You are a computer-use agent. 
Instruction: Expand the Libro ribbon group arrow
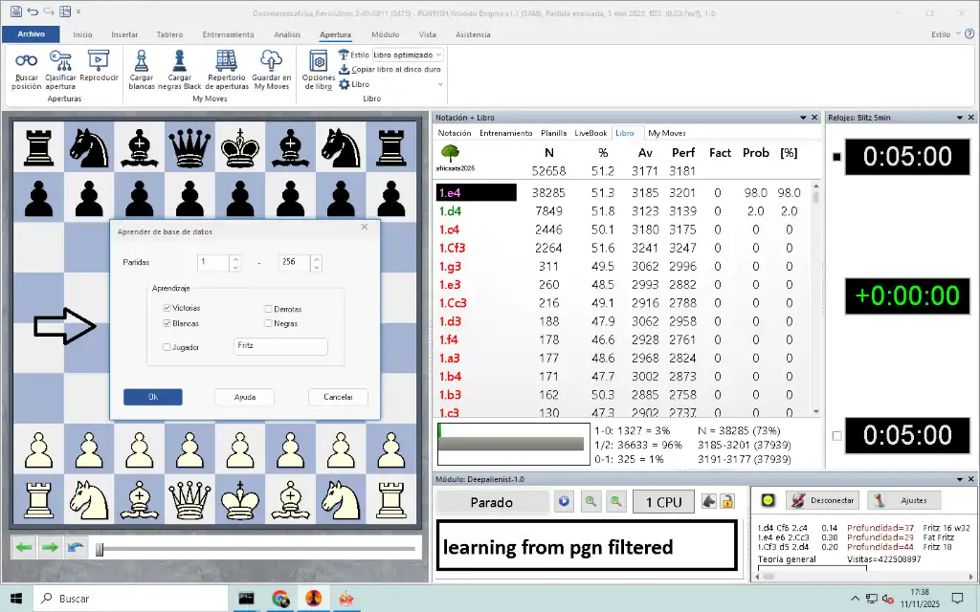point(440,84)
